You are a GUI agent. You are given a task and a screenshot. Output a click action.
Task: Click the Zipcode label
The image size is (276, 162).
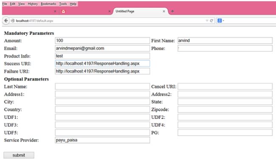point(160,110)
